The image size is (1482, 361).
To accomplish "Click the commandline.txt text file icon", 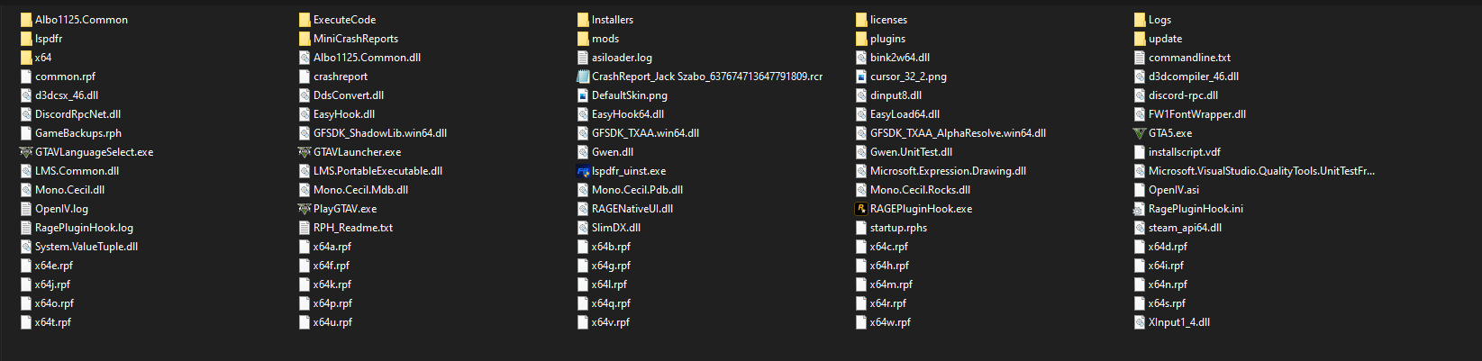I will pos(1140,58).
